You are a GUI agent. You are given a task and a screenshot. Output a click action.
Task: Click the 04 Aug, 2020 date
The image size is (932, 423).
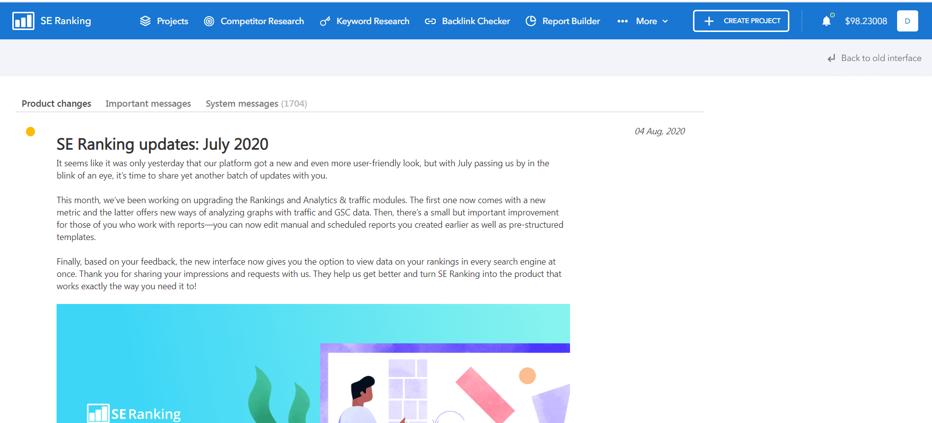[660, 131]
